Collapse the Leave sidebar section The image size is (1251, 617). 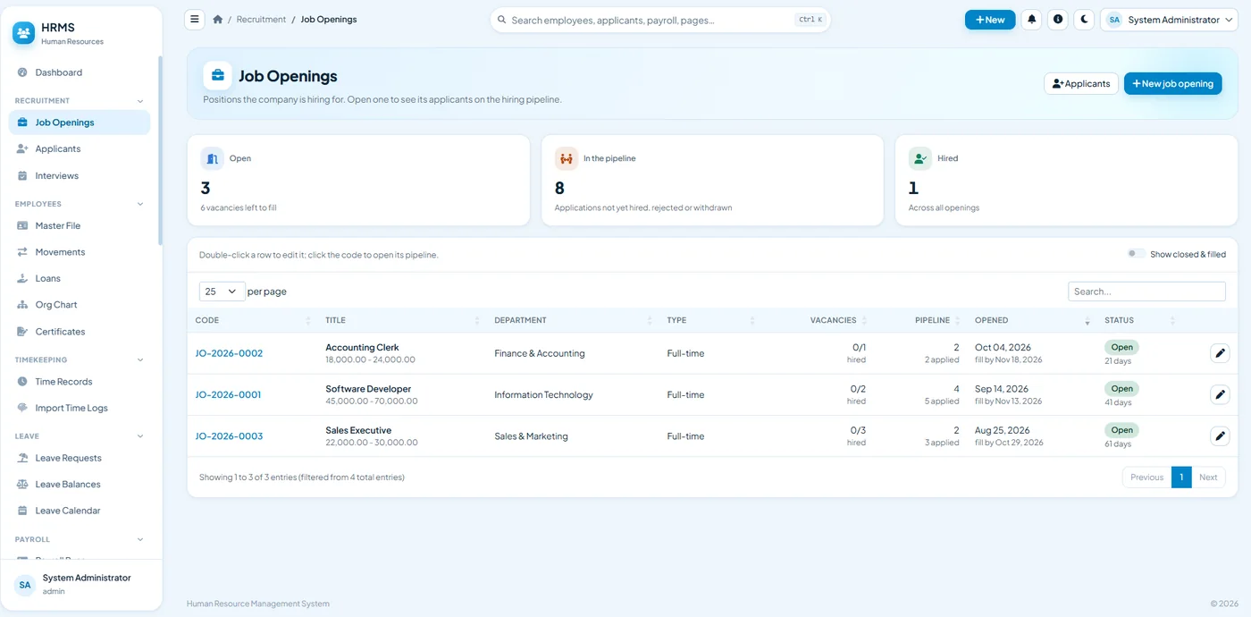(x=80, y=436)
